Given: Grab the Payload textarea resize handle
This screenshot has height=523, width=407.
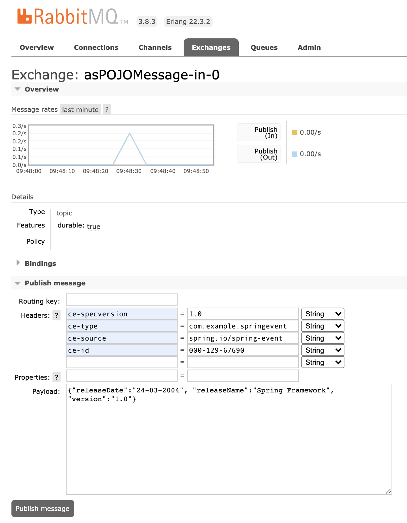Looking at the screenshot, I should coord(388,491).
